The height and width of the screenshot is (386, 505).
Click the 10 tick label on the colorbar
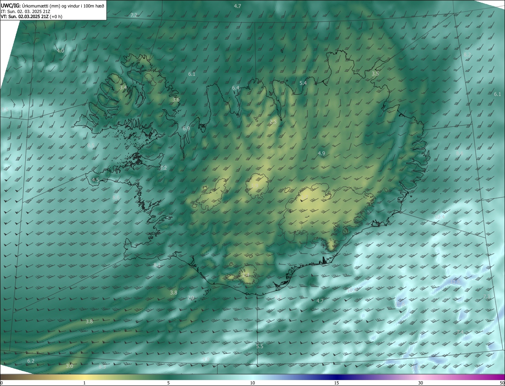pyautogui.click(x=252, y=383)
